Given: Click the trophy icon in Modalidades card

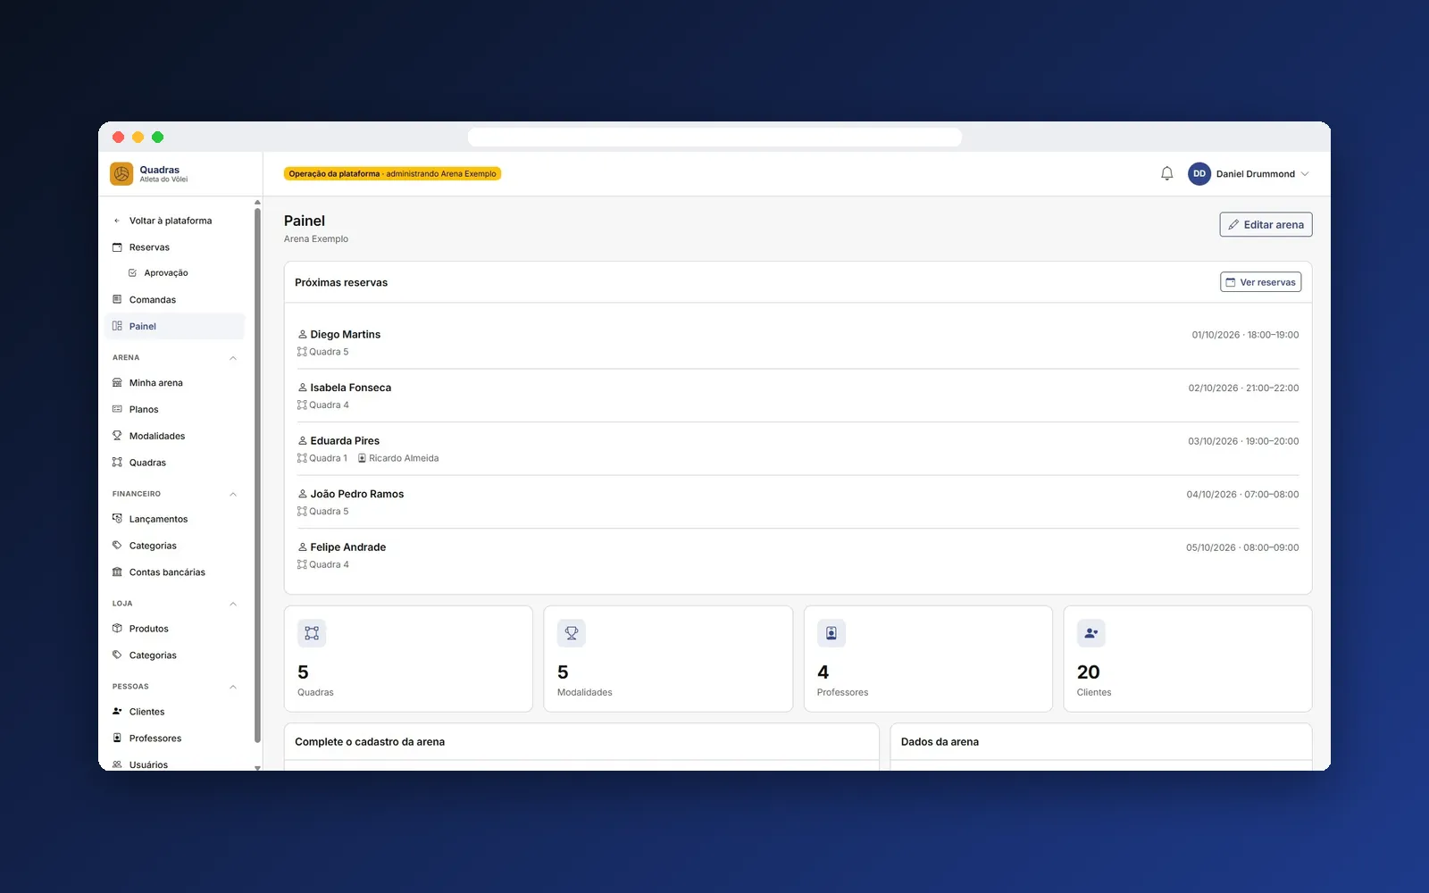Looking at the screenshot, I should point(572,633).
